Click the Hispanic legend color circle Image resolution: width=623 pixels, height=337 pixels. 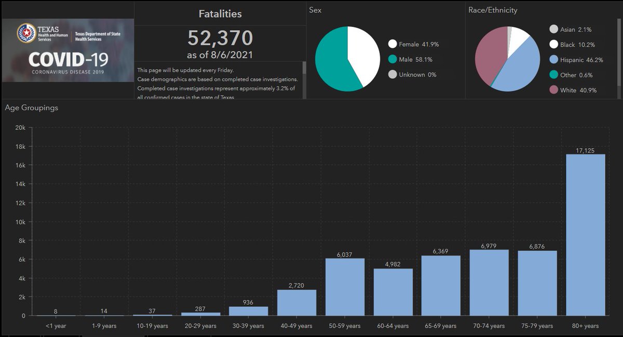click(x=554, y=60)
